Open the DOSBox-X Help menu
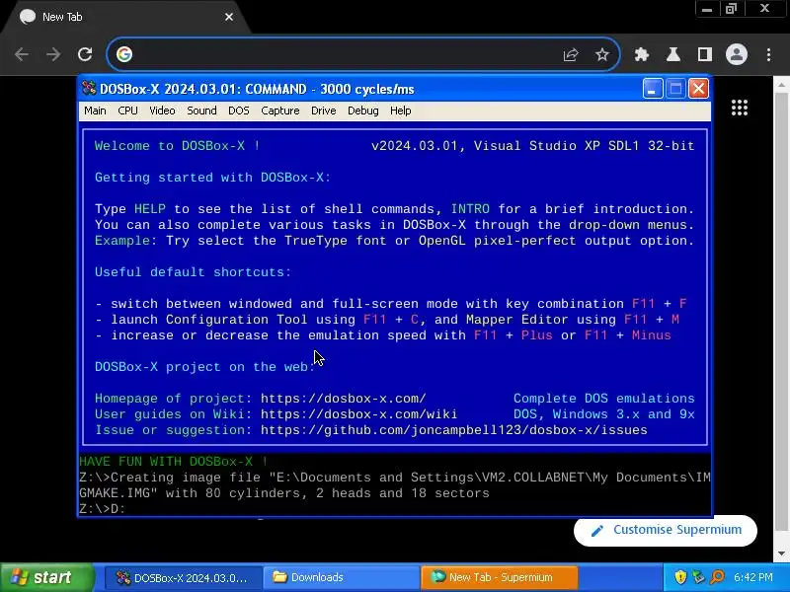The image size is (790, 592). (x=401, y=111)
